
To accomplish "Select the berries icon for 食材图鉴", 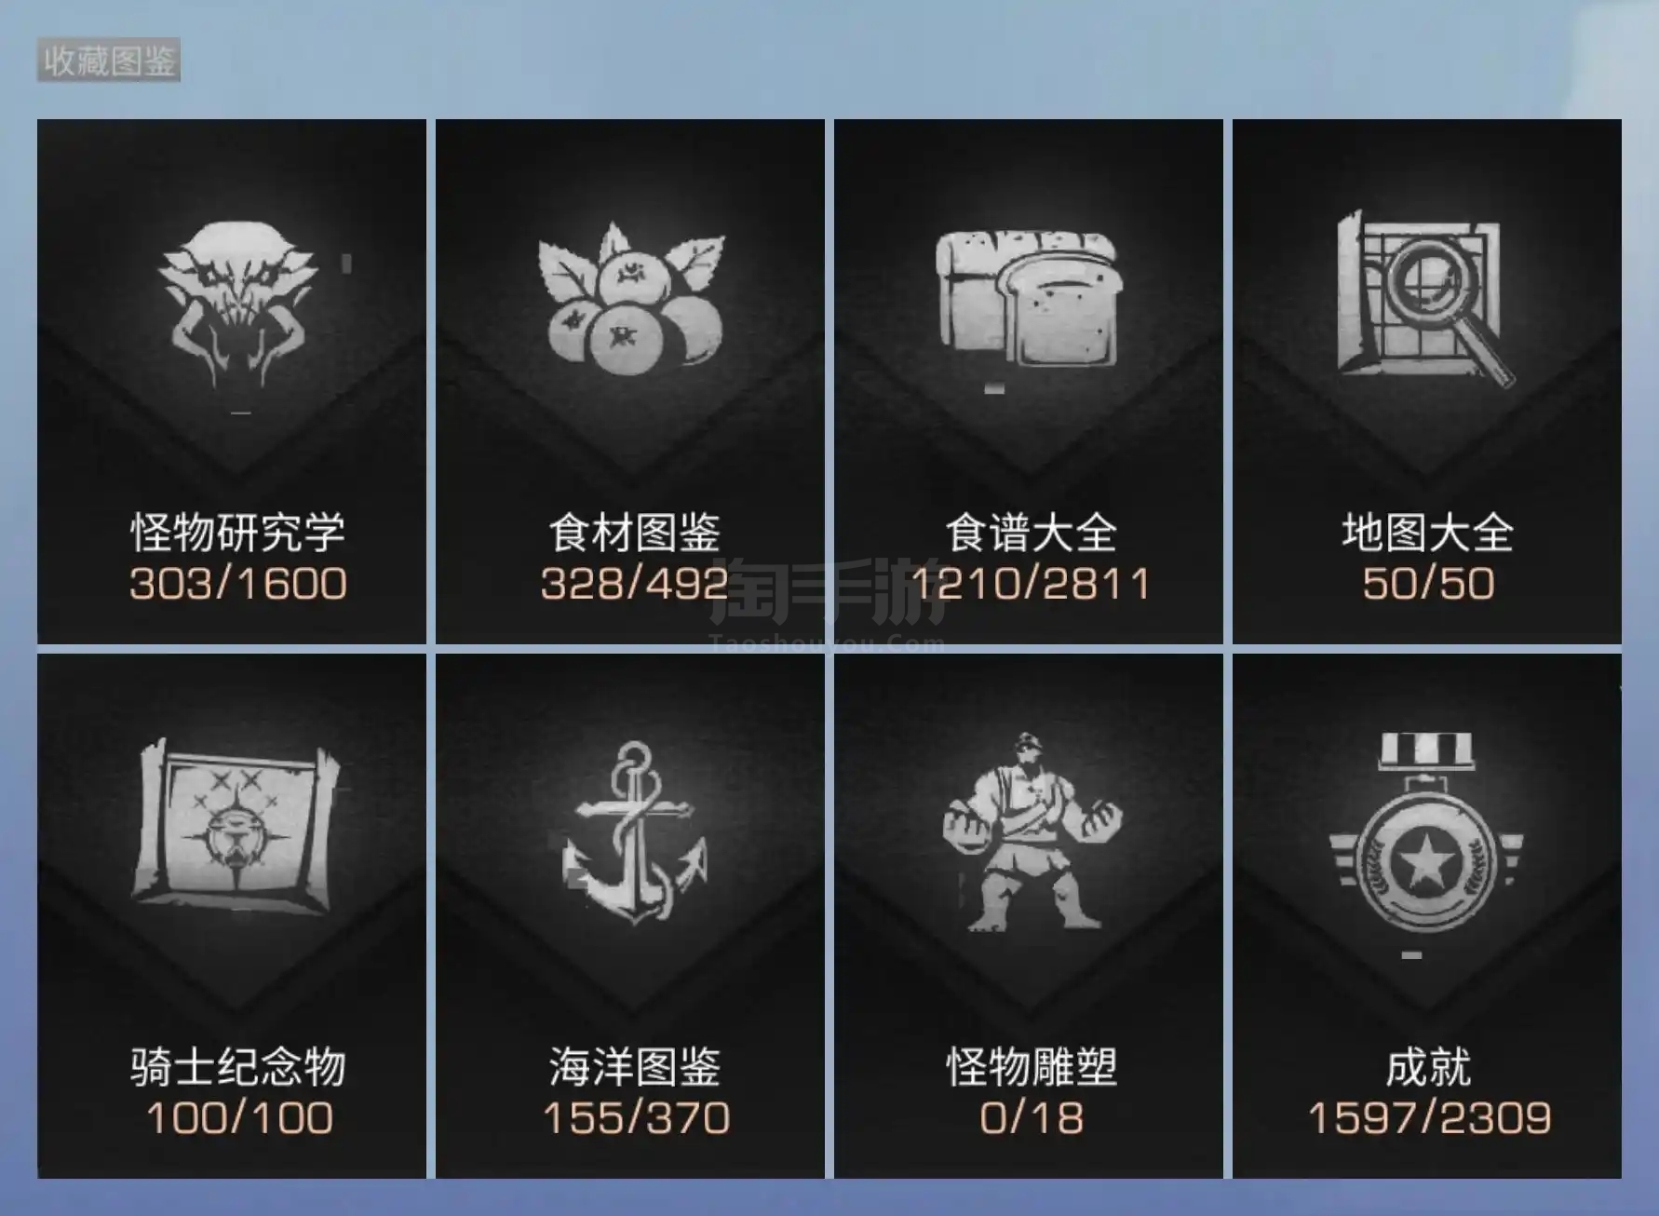I will point(632,298).
